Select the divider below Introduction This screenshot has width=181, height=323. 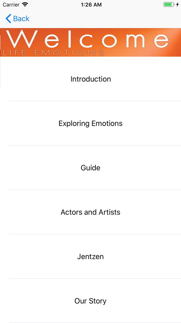click(95, 101)
